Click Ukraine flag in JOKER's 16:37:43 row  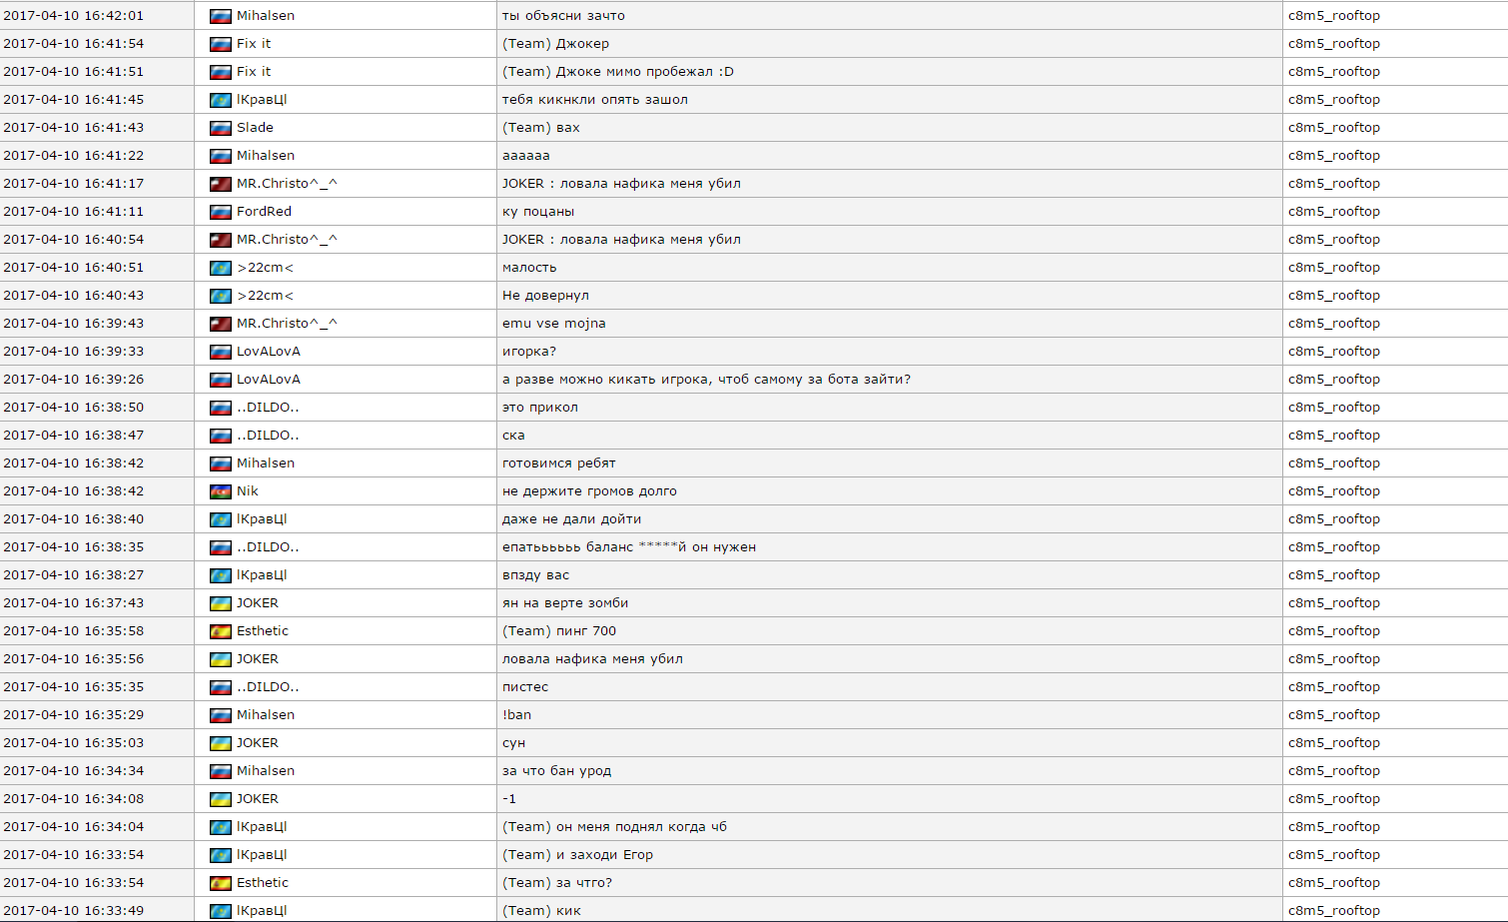point(220,603)
